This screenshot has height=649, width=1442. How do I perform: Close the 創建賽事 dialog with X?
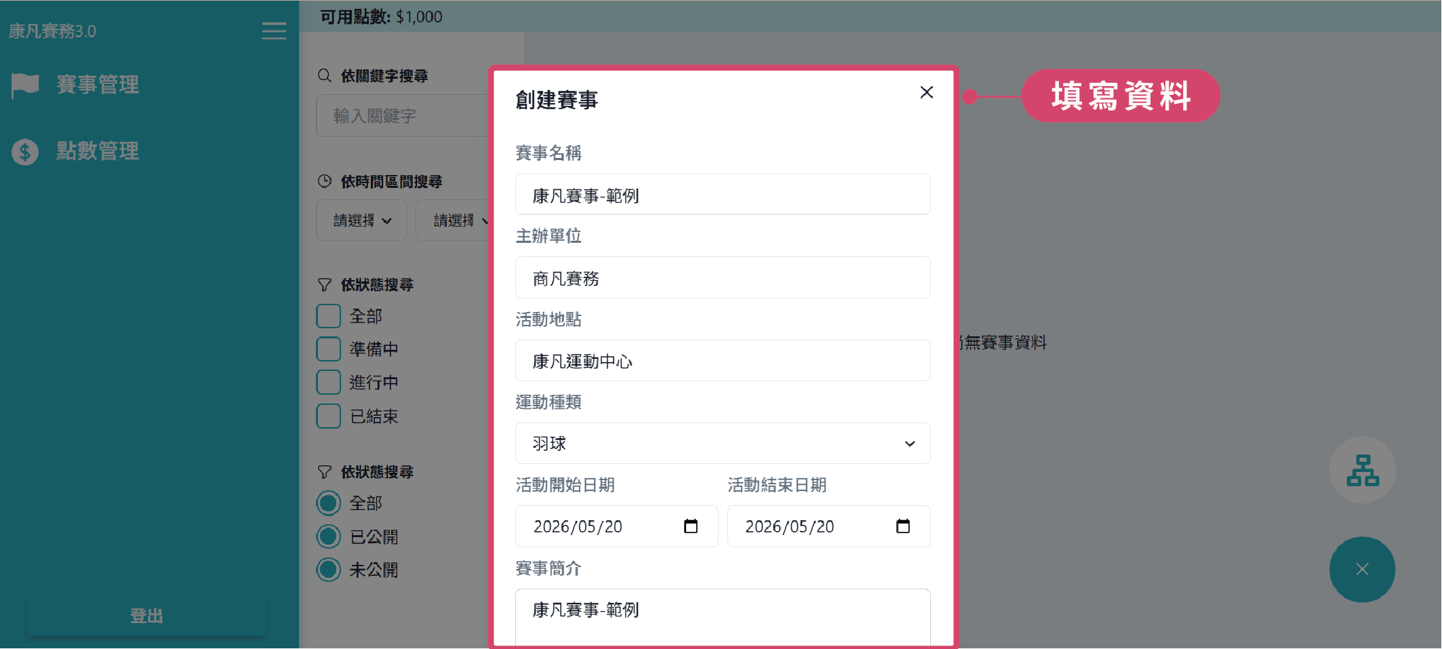(x=926, y=92)
